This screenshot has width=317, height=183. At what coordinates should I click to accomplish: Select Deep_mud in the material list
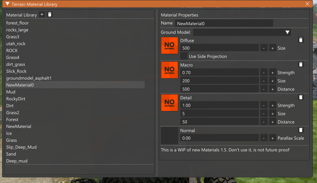coord(75,161)
